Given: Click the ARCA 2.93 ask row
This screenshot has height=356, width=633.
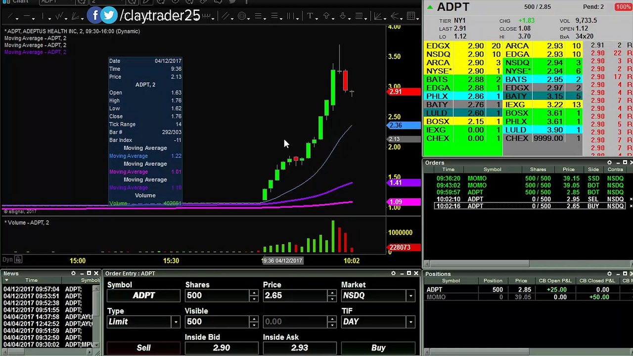Looking at the screenshot, I should click(x=543, y=46).
